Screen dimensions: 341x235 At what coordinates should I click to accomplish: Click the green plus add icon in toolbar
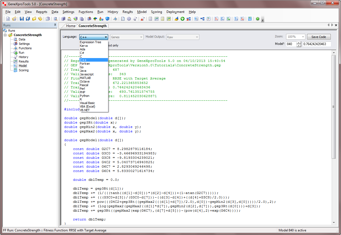183,19
